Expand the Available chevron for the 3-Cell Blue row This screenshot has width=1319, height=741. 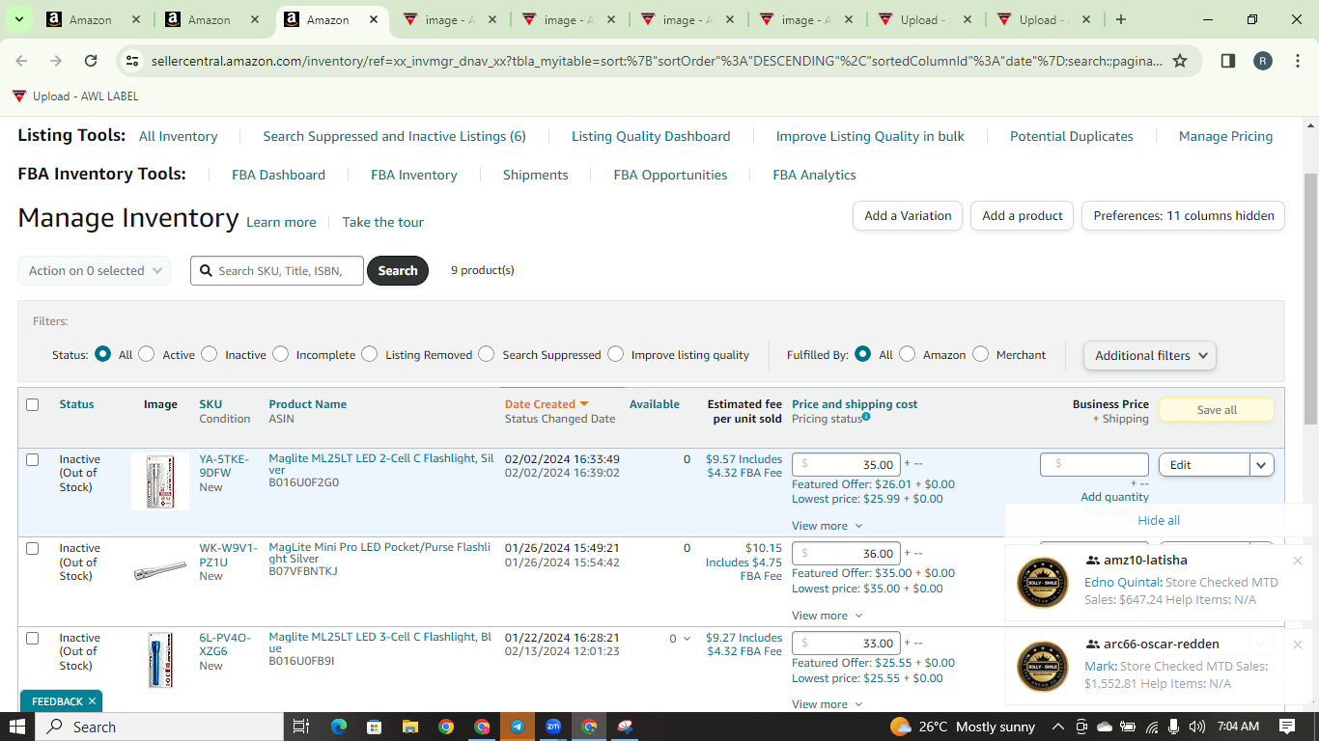(x=687, y=639)
